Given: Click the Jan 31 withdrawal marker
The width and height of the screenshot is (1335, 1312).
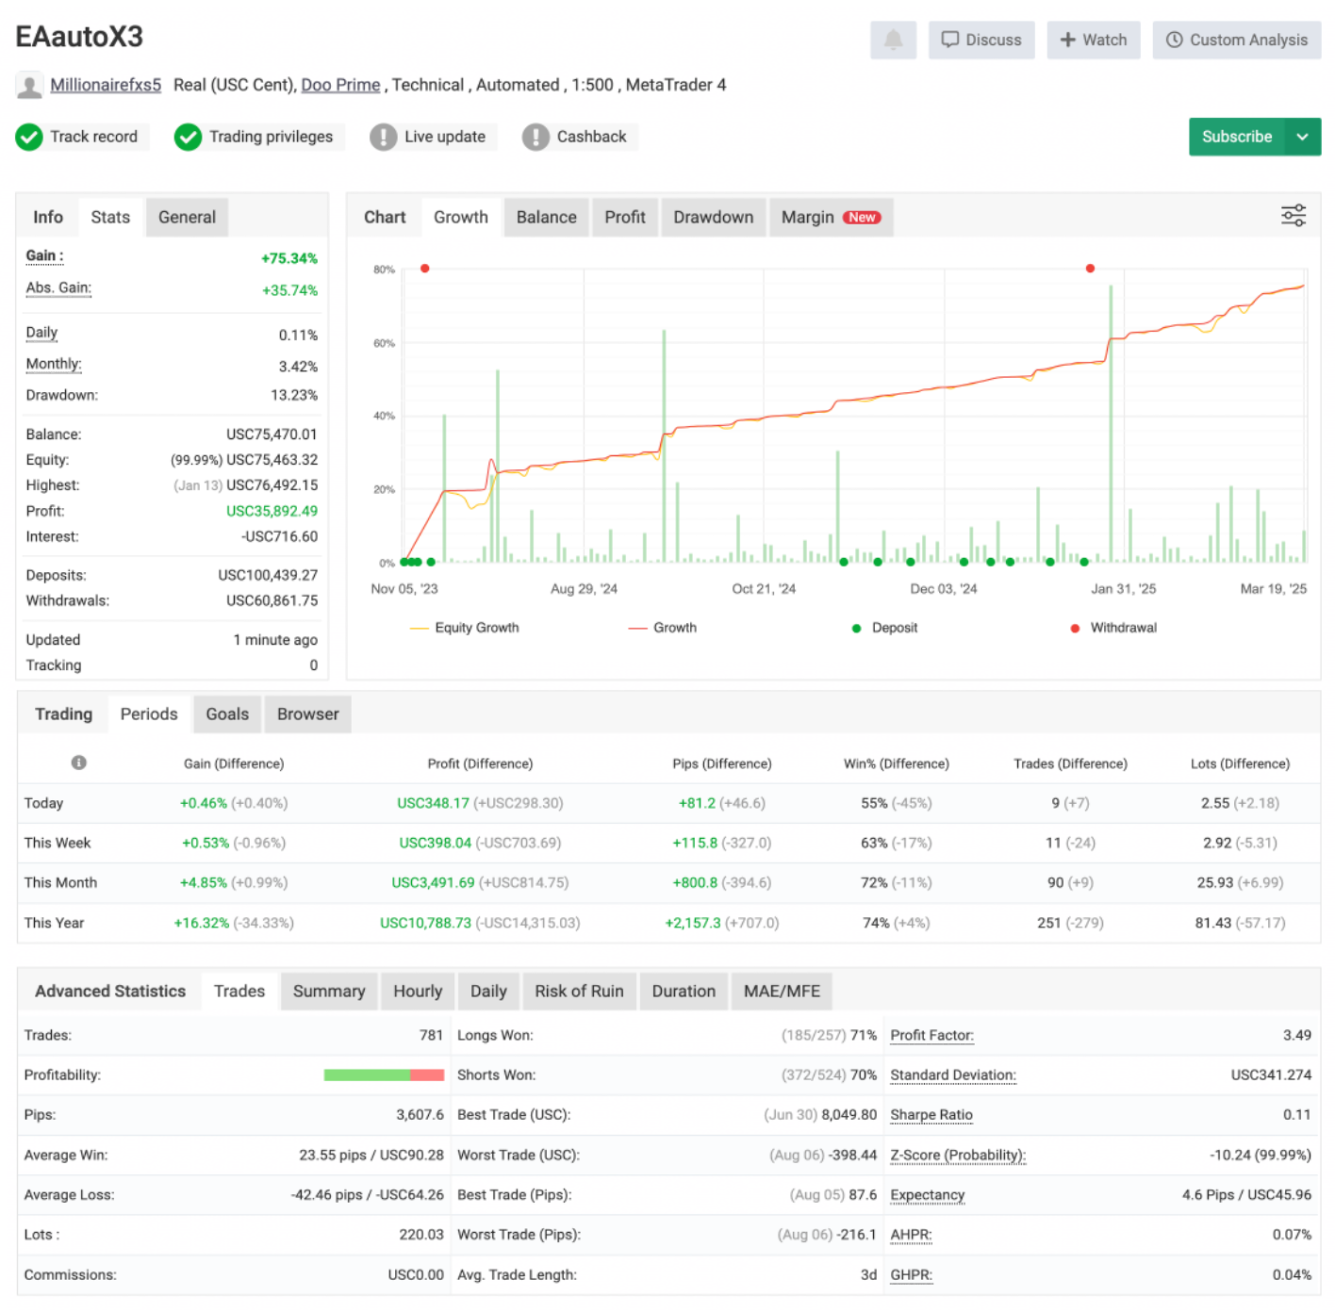Looking at the screenshot, I should pyautogui.click(x=1090, y=269).
